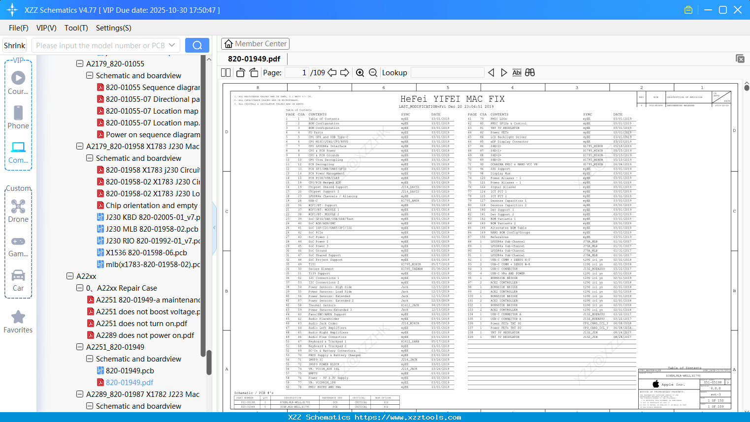Open A2251 820-01949-a maintenance PDF
This screenshot has height=422, width=750.
(x=144, y=300)
